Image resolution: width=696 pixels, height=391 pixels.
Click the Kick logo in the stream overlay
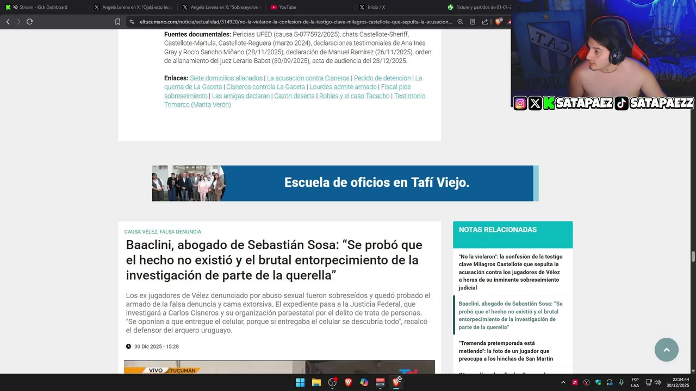(x=549, y=103)
